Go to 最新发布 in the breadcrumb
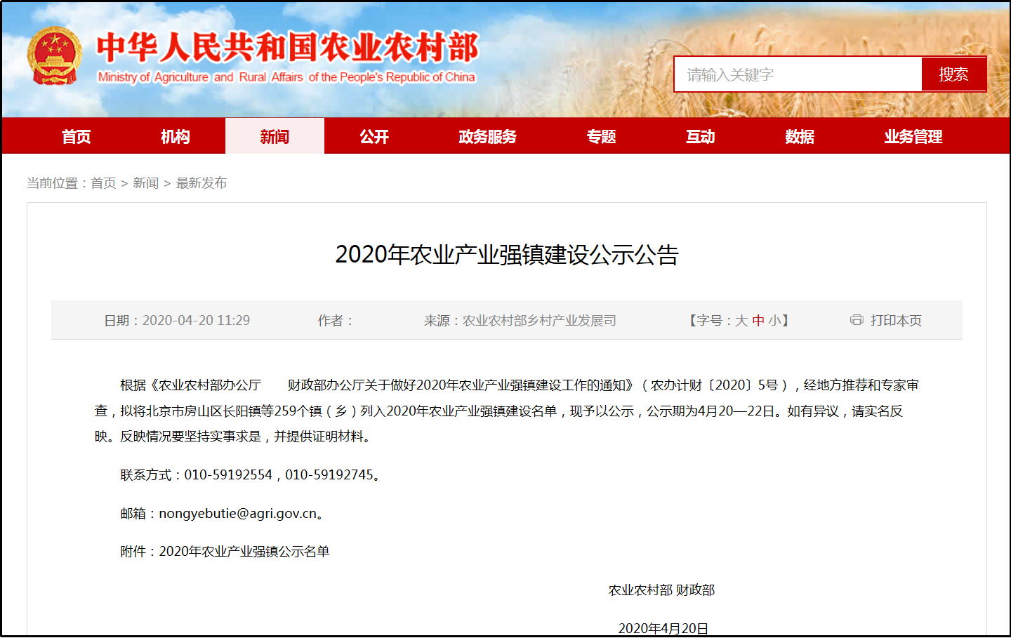The height and width of the screenshot is (638, 1011). (x=201, y=183)
